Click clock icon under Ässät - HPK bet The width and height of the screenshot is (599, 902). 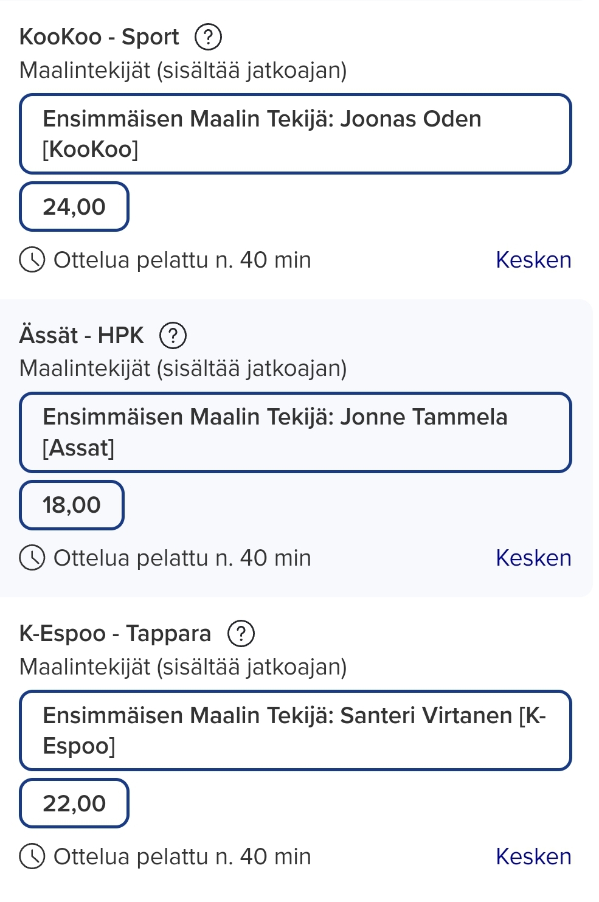(32, 558)
